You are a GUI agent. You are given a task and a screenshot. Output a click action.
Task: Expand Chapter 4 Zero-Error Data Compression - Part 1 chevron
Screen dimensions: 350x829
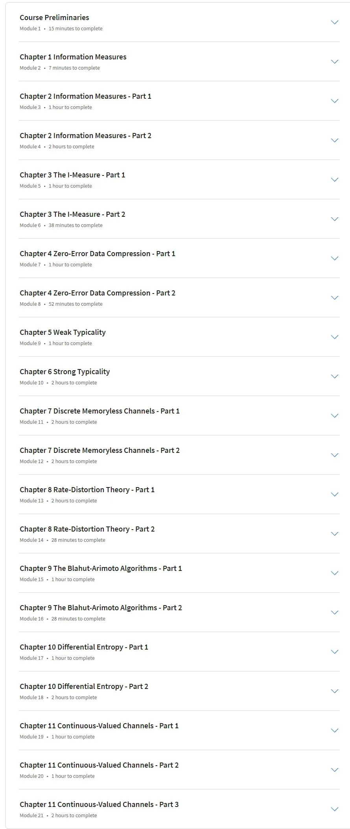335,258
